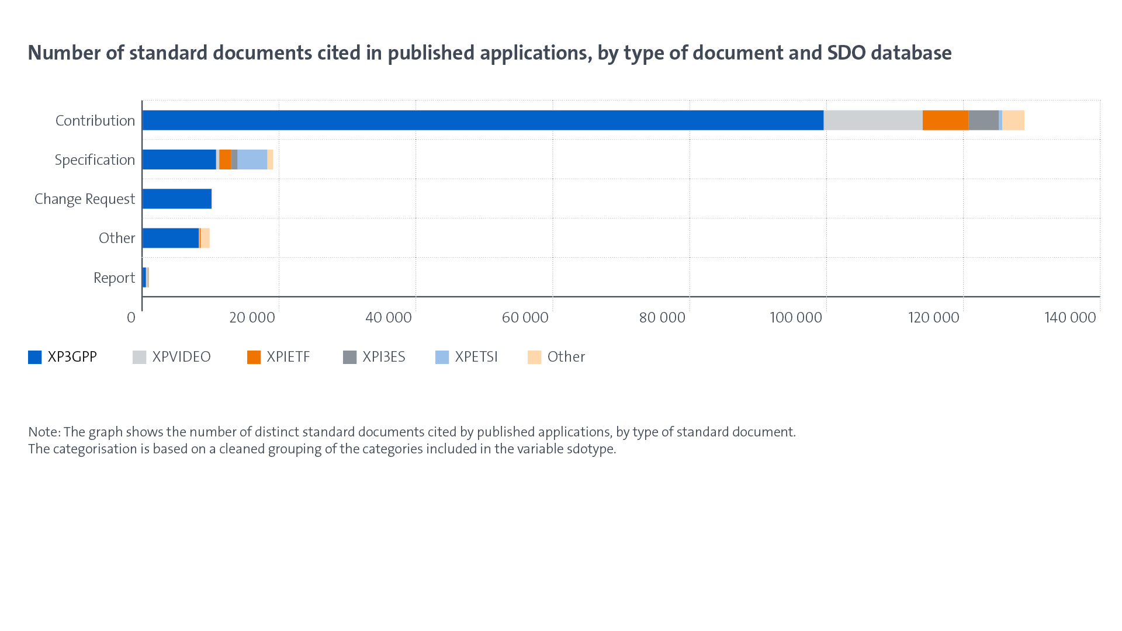Toggle the XP3GPP legend label

point(72,357)
